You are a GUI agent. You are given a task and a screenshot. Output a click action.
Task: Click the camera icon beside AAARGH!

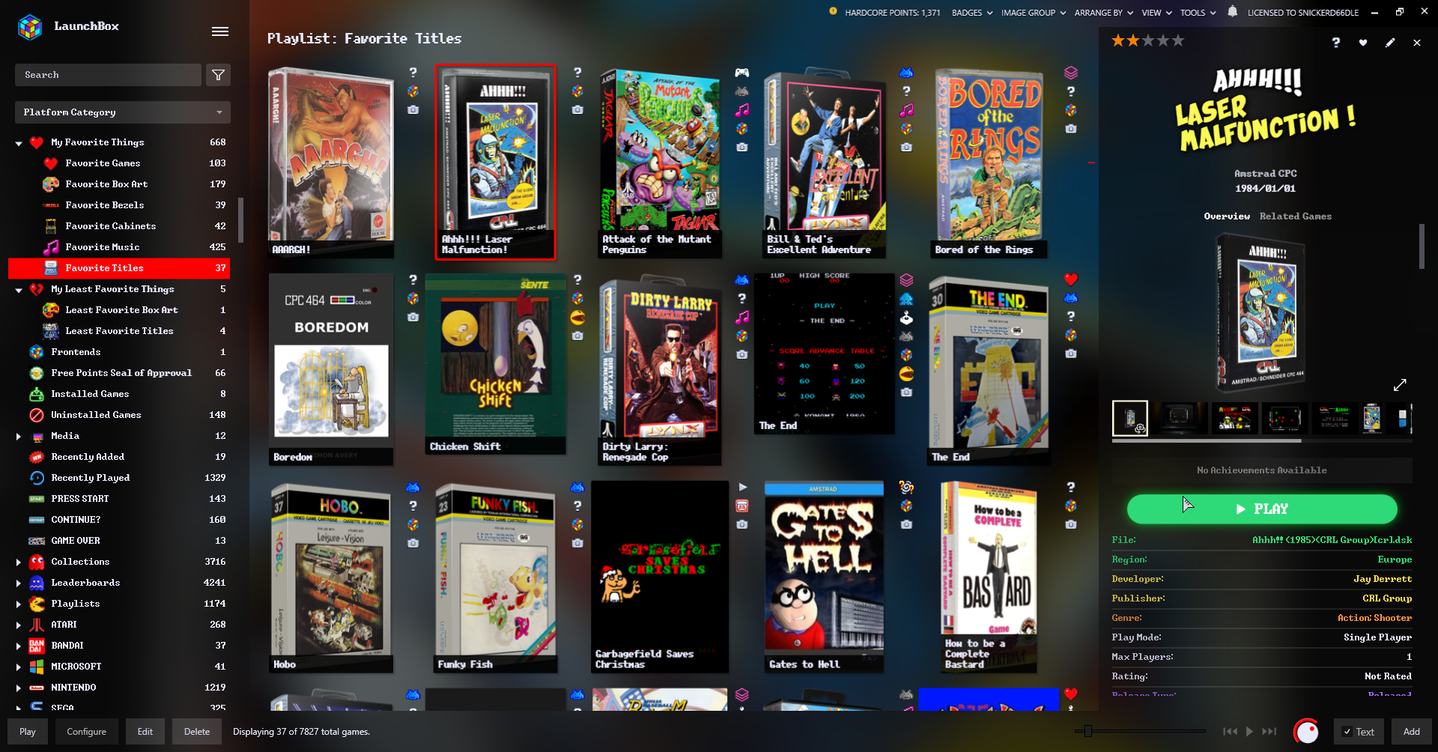click(413, 109)
